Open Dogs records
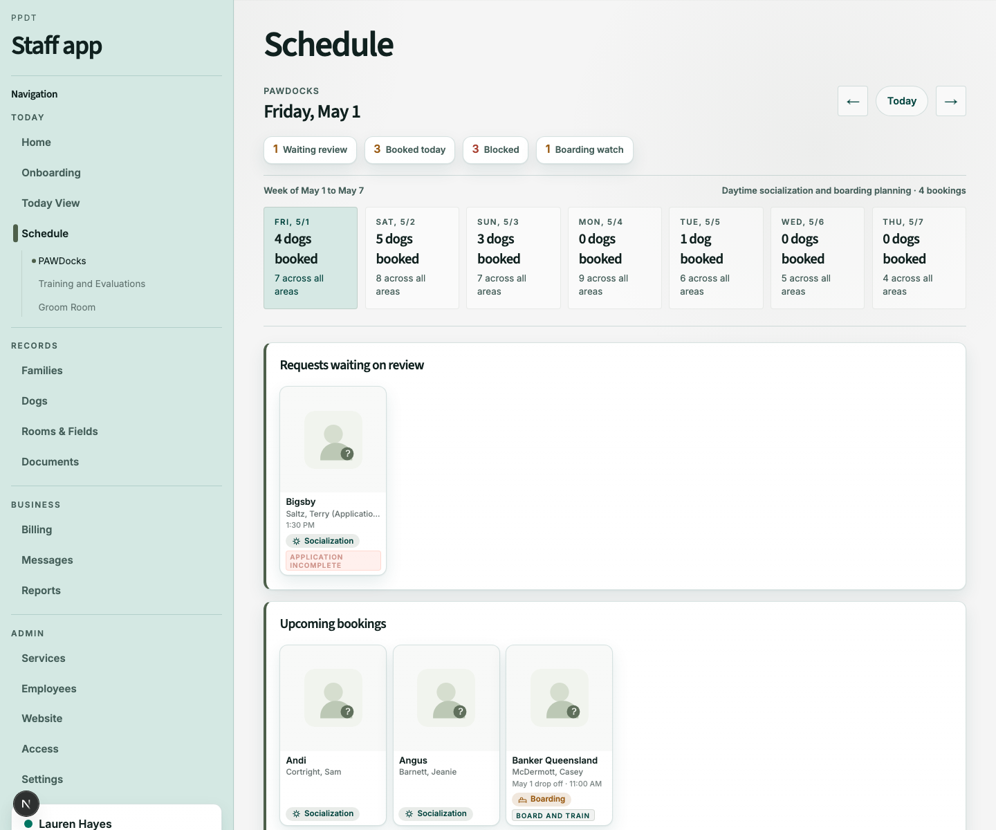The width and height of the screenshot is (996, 830). 35,401
